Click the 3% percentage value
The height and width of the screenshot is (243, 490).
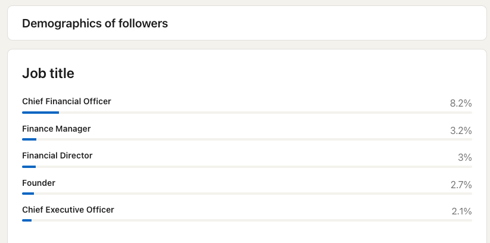[464, 157]
